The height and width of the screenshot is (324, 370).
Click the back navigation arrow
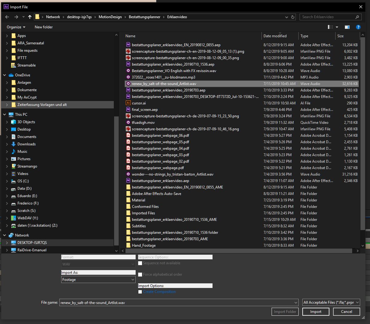pyautogui.click(x=7, y=17)
